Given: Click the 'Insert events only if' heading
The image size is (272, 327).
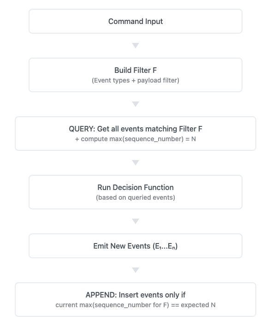Looking at the screenshot, I should [x=152, y=295].
